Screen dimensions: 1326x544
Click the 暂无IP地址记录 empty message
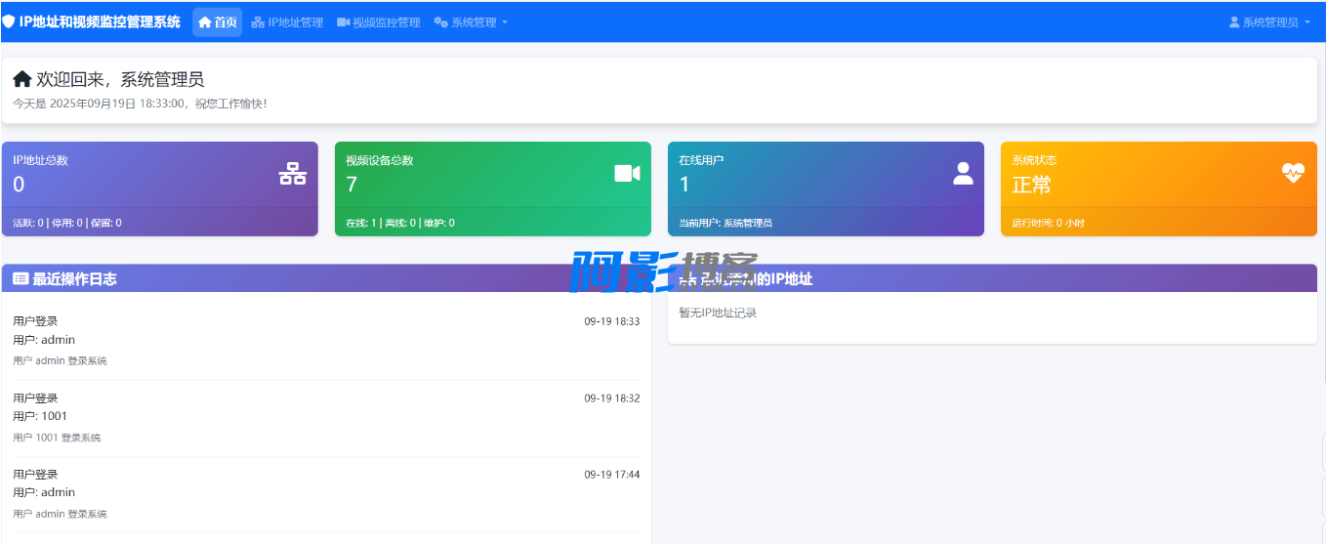tap(718, 313)
